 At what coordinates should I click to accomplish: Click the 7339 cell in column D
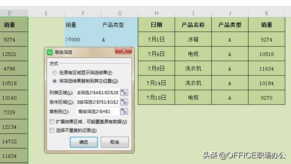tap(14, 112)
